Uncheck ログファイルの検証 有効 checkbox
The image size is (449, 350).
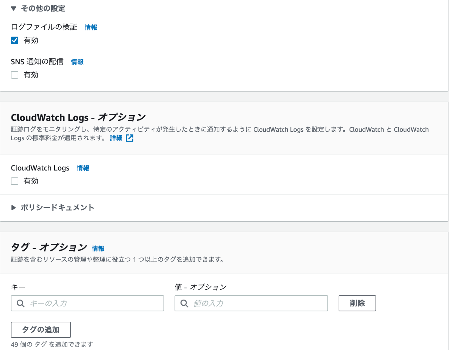tap(15, 40)
